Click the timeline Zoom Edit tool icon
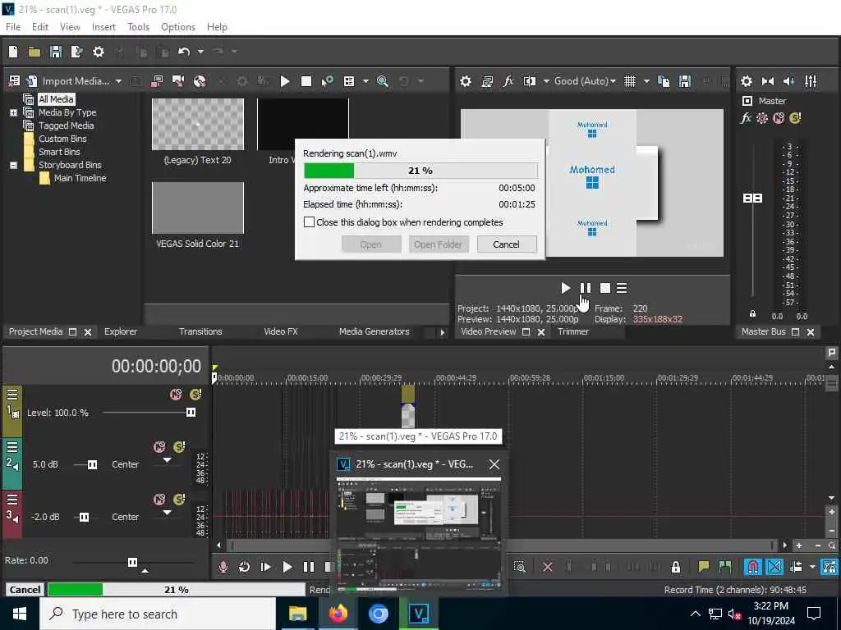Image resolution: width=841 pixels, height=630 pixels. coord(519,567)
